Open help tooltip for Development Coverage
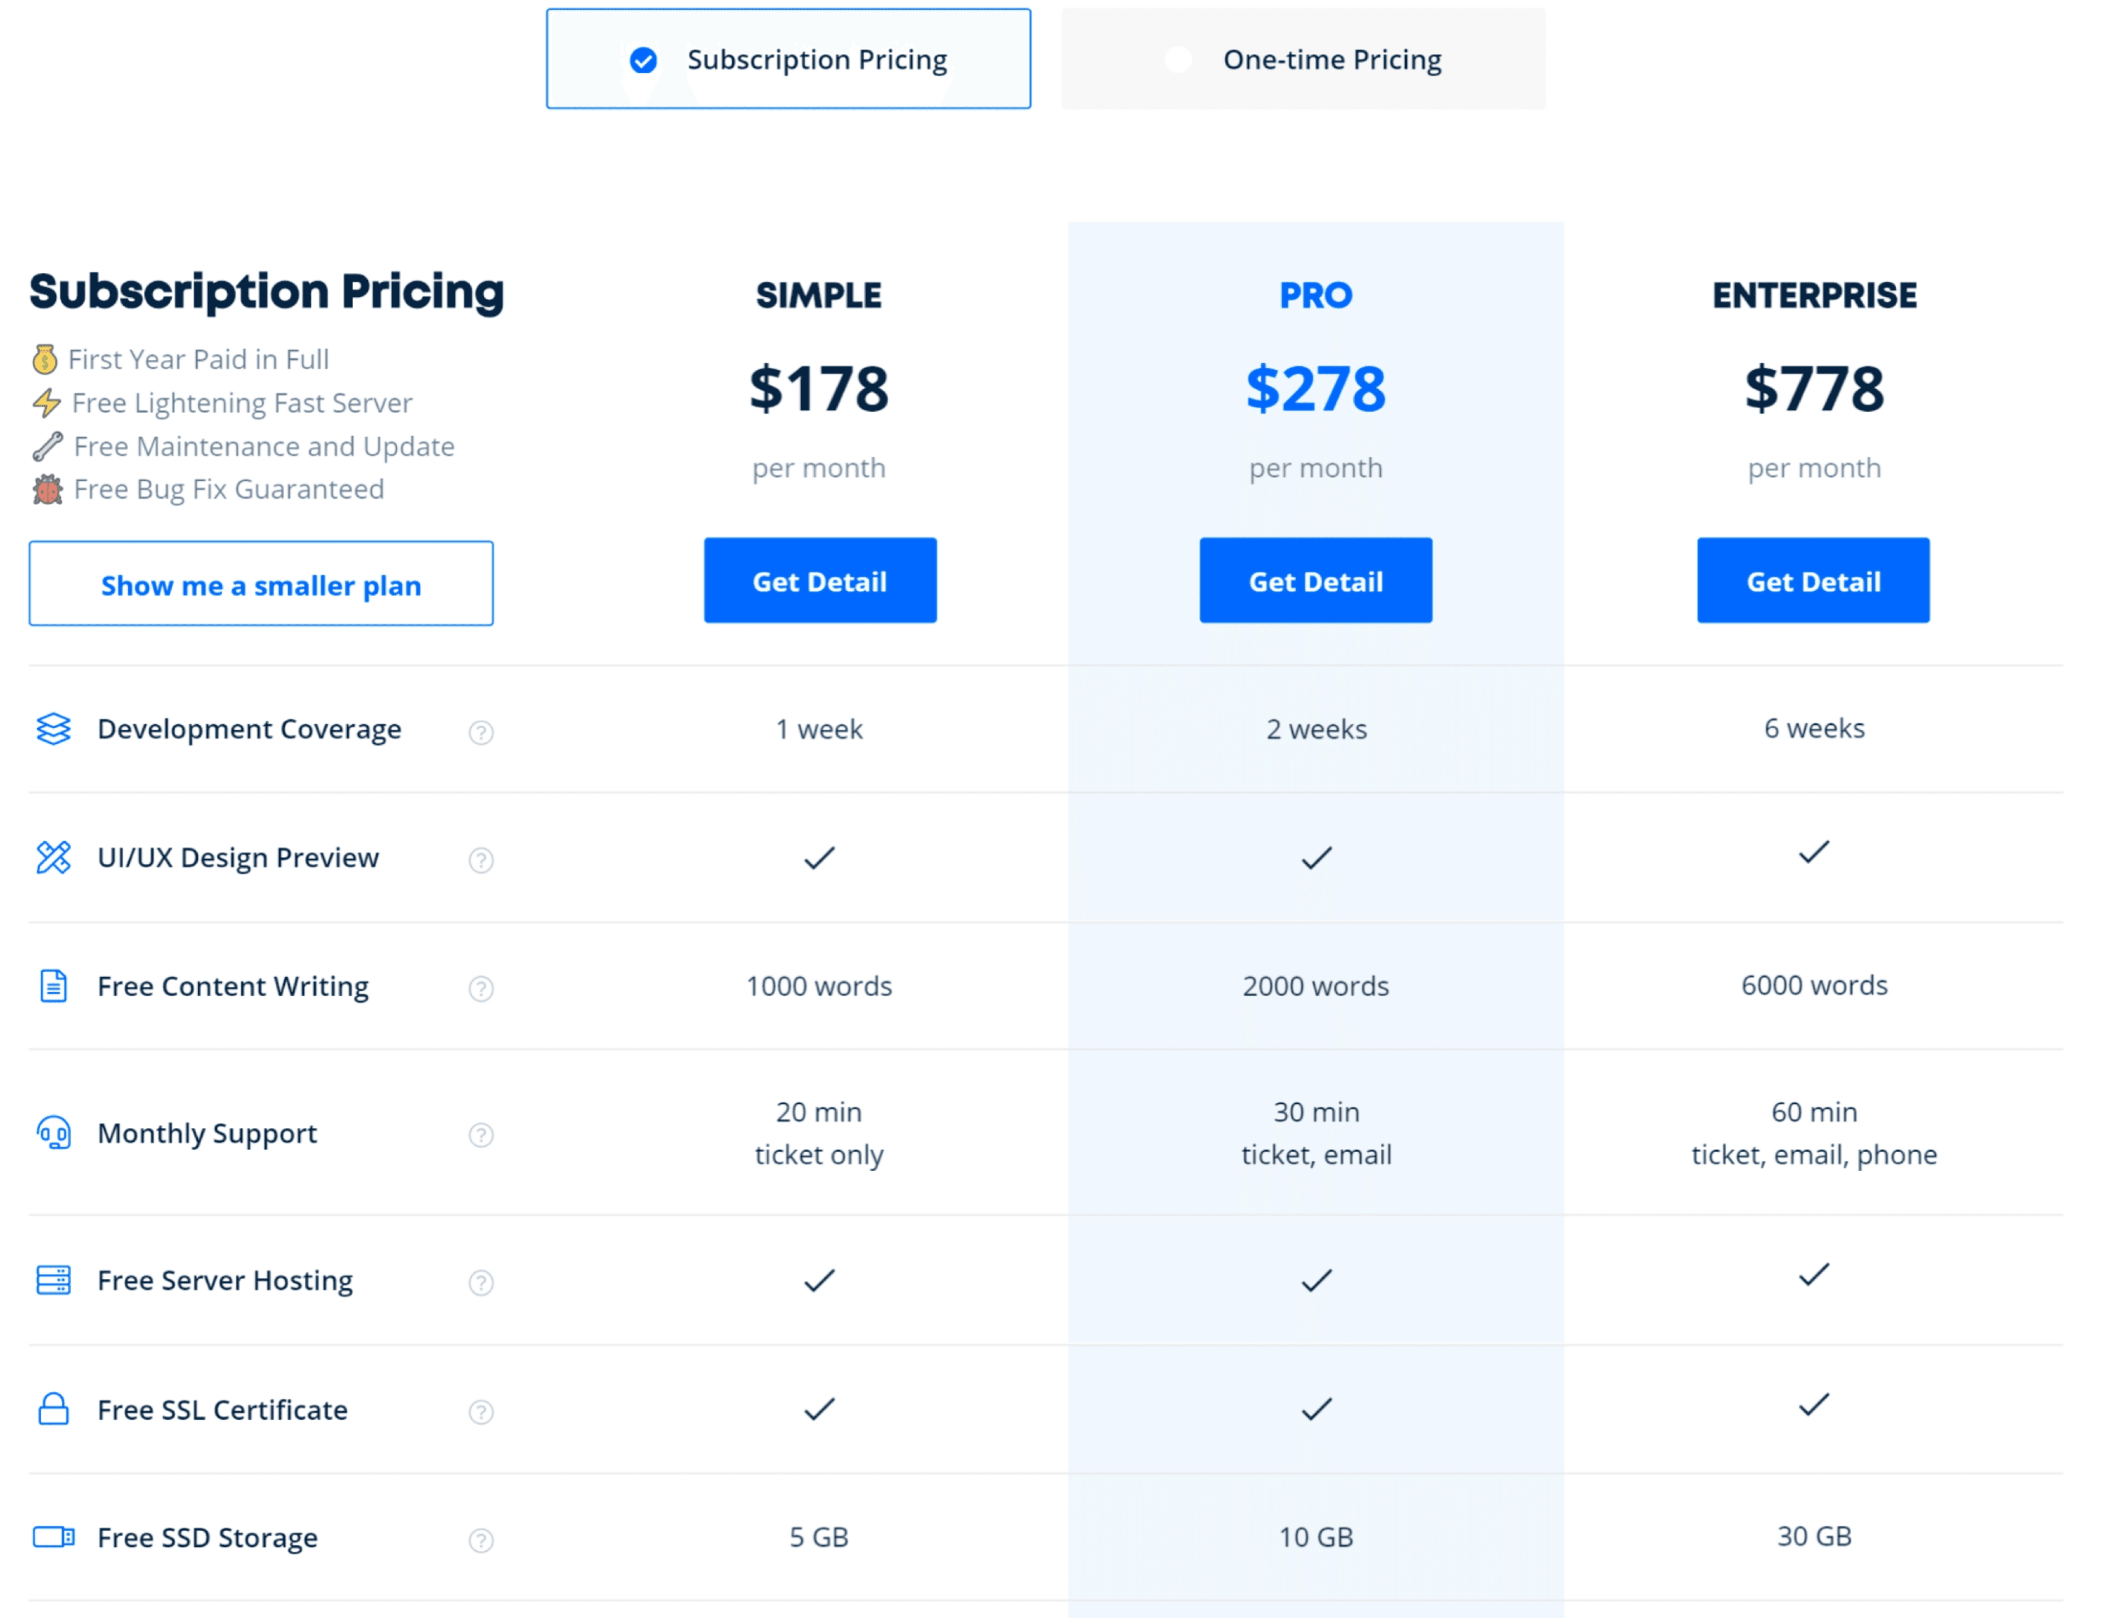The image size is (2120, 1618). tap(481, 733)
